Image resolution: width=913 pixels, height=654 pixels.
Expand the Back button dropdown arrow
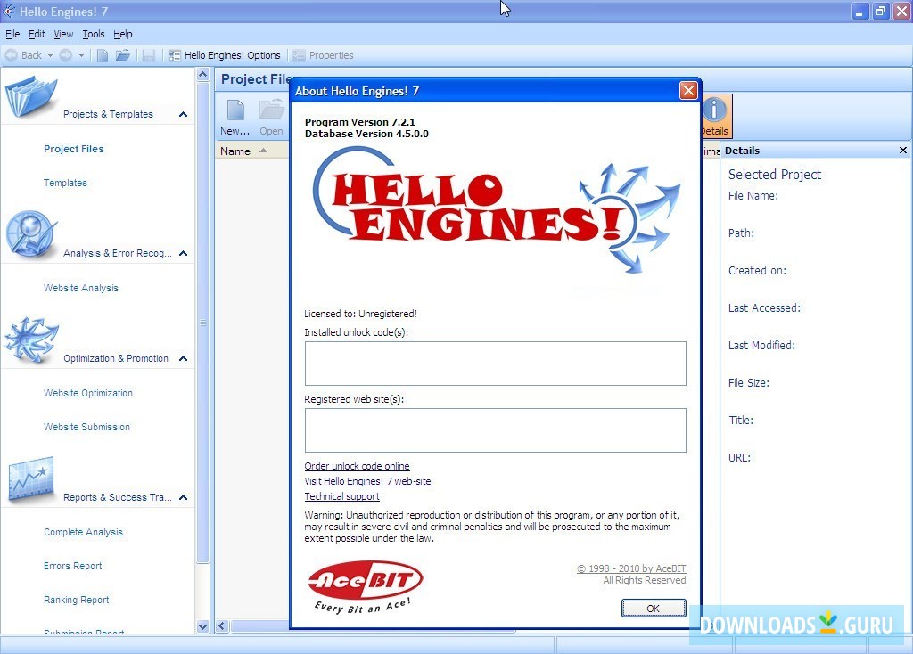(x=52, y=54)
